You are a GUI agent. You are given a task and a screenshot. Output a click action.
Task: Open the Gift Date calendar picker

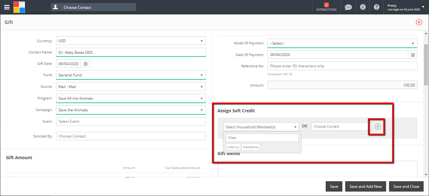85,64
